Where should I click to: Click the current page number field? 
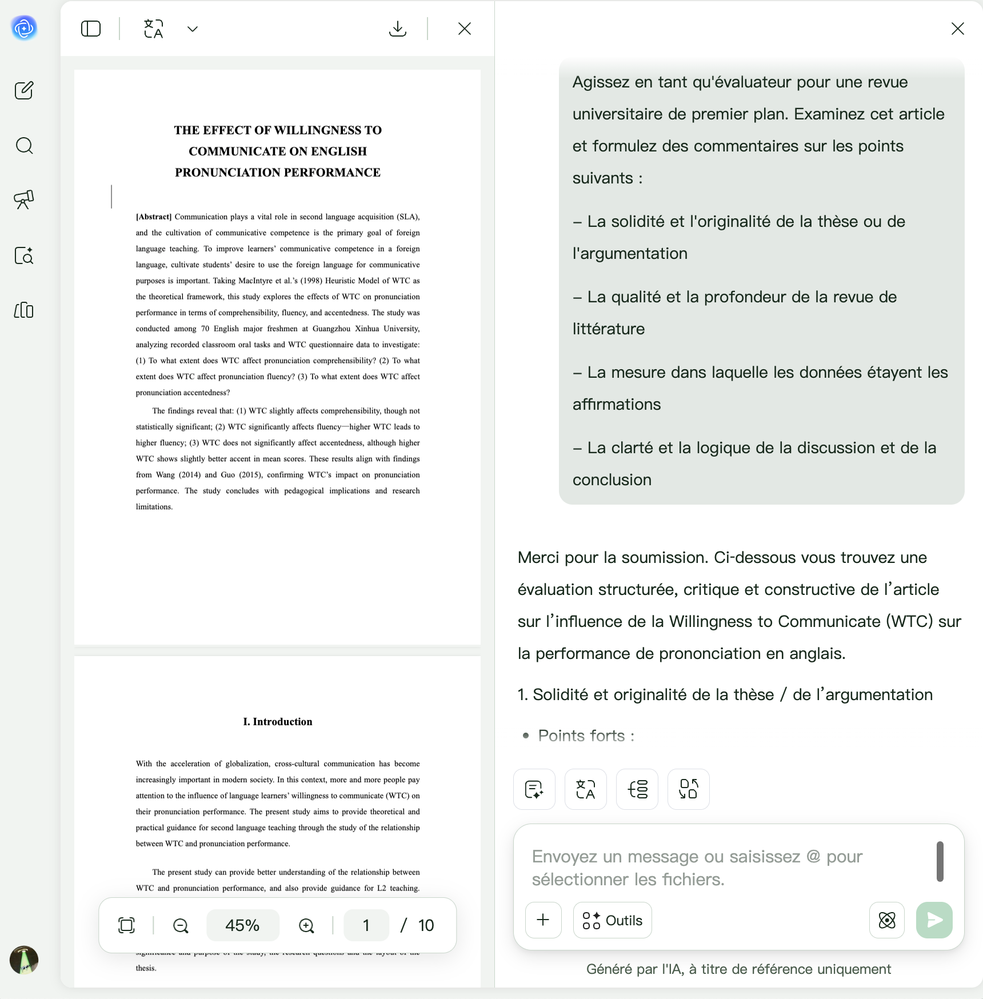point(366,925)
